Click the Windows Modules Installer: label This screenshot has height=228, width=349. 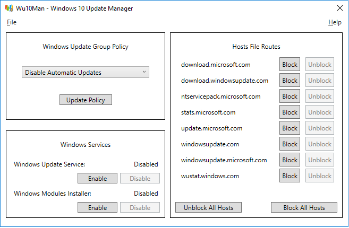(53, 194)
